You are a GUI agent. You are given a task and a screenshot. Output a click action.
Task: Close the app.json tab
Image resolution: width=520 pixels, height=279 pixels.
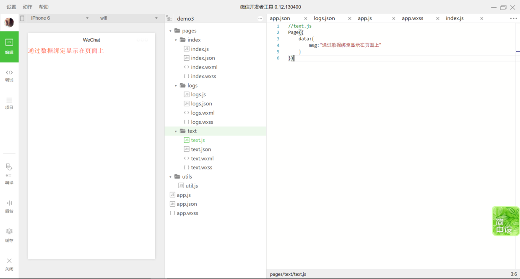305,18
